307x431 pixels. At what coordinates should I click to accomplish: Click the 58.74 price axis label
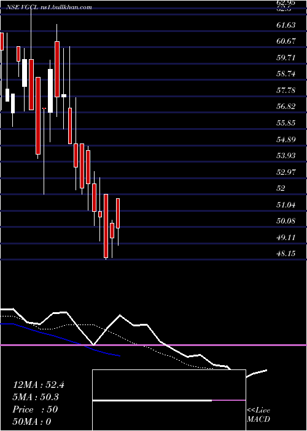[x=286, y=74]
